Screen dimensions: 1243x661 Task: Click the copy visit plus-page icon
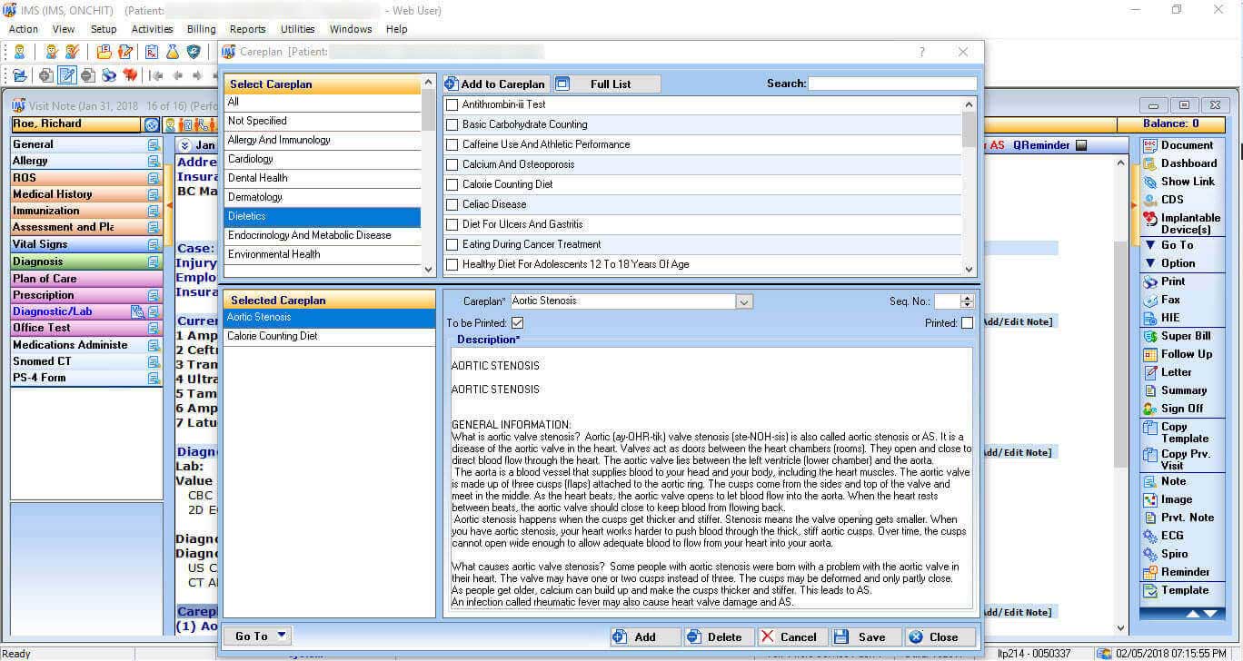[x=45, y=75]
